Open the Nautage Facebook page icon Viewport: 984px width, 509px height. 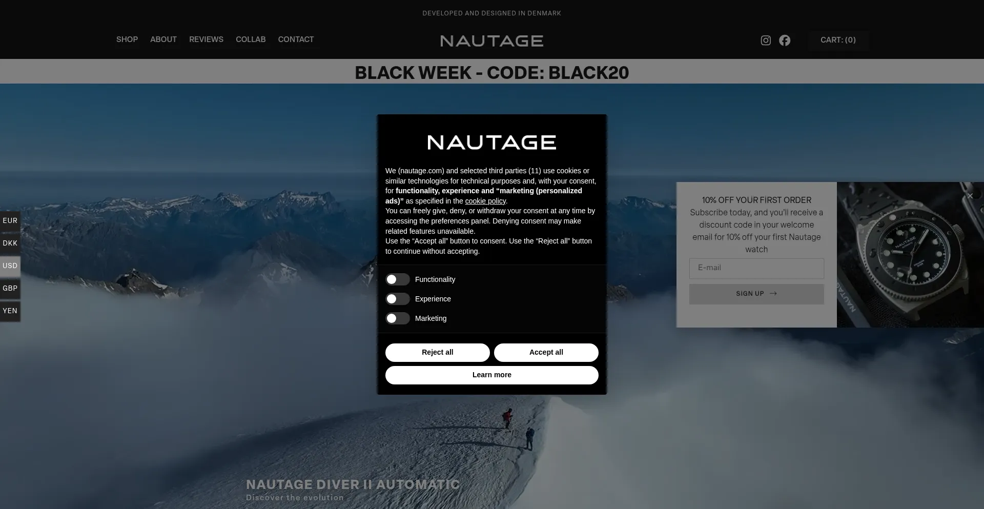click(x=785, y=40)
